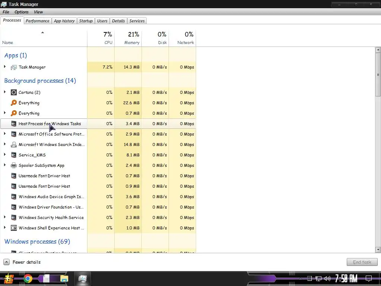Viewport: 381px width, 286px height.
Task: Sort processes by Memory column header
Action: [x=128, y=38]
